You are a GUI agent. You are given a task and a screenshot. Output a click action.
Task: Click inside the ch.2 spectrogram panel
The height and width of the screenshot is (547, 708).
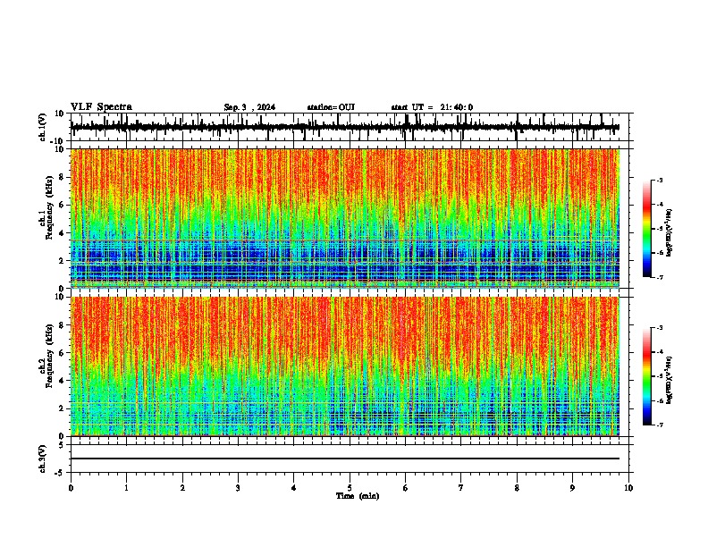[x=344, y=366]
